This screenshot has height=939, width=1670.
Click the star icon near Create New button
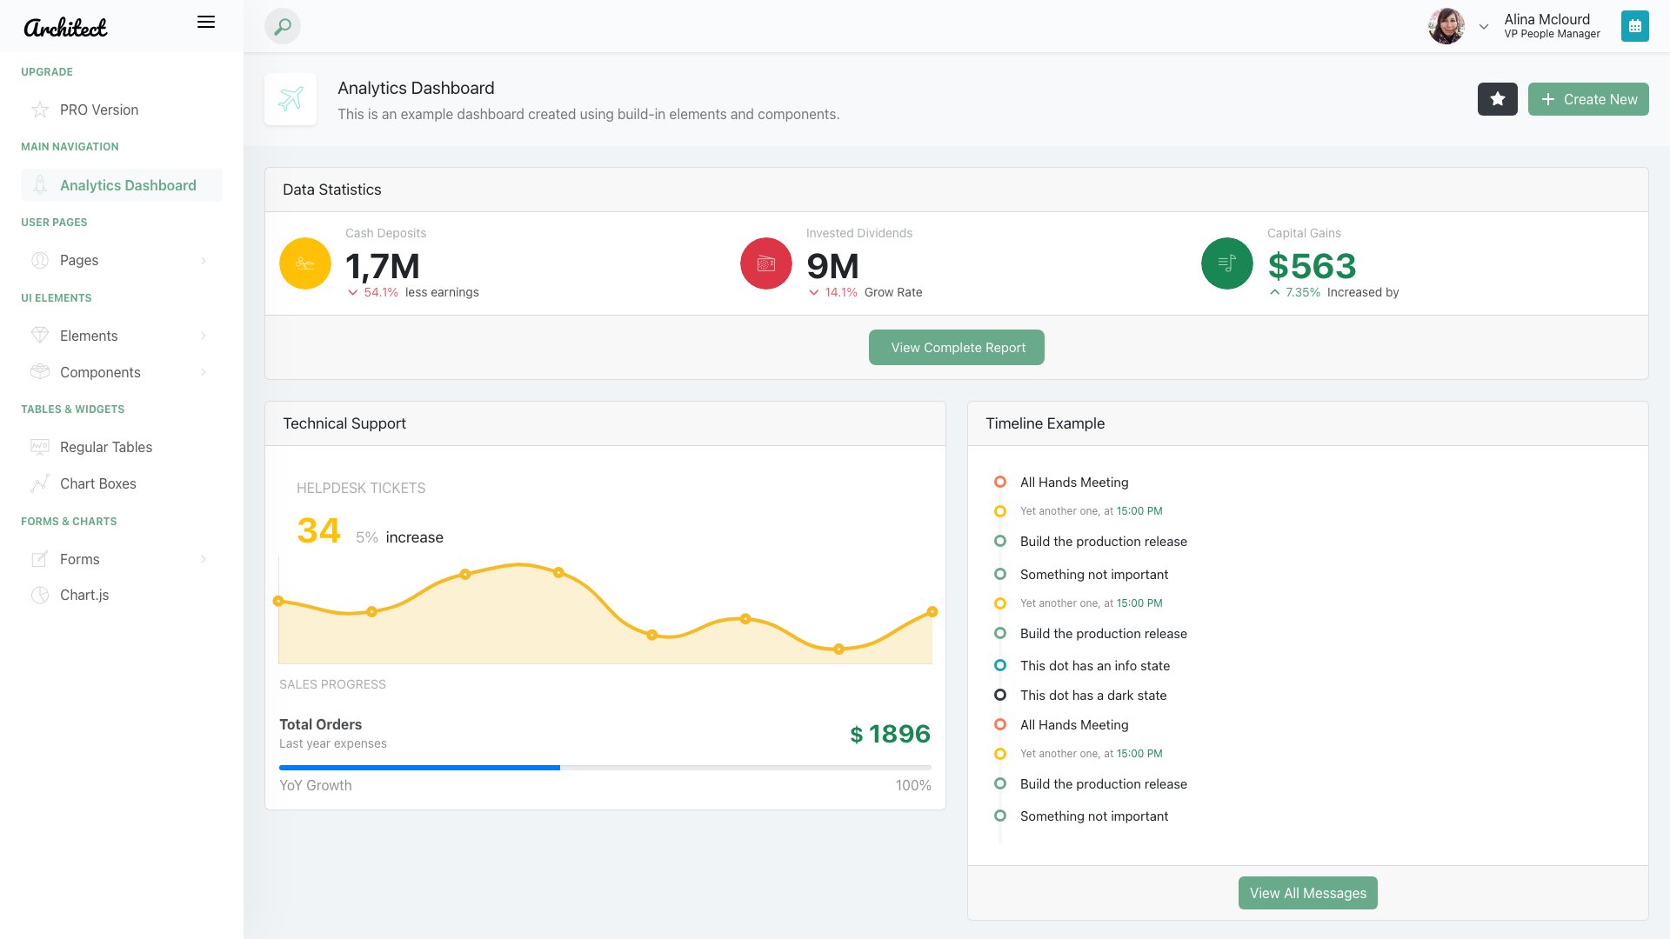tap(1497, 99)
